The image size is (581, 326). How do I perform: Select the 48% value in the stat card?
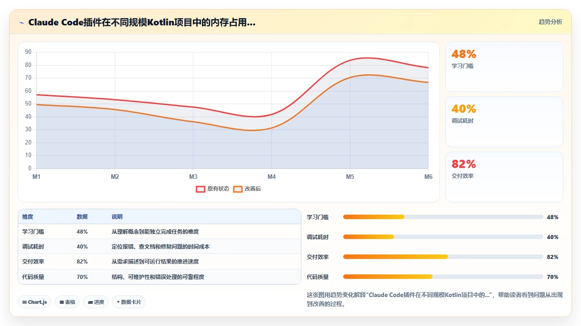pyautogui.click(x=464, y=54)
